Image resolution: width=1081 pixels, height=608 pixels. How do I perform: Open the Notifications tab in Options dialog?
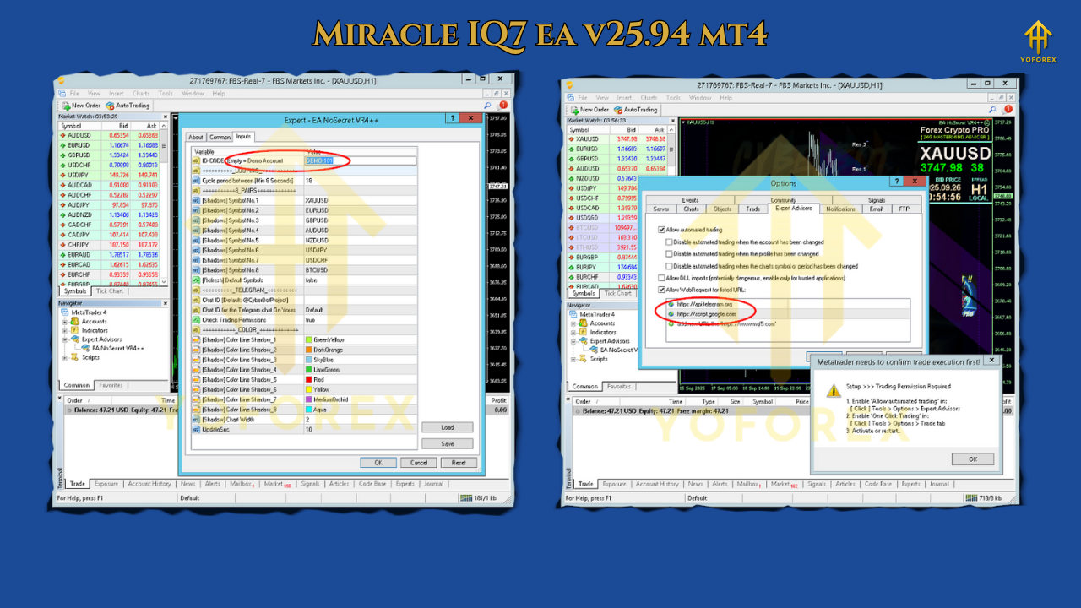pyautogui.click(x=839, y=209)
